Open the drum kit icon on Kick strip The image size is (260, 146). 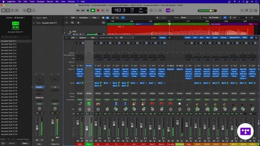(x=80, y=104)
